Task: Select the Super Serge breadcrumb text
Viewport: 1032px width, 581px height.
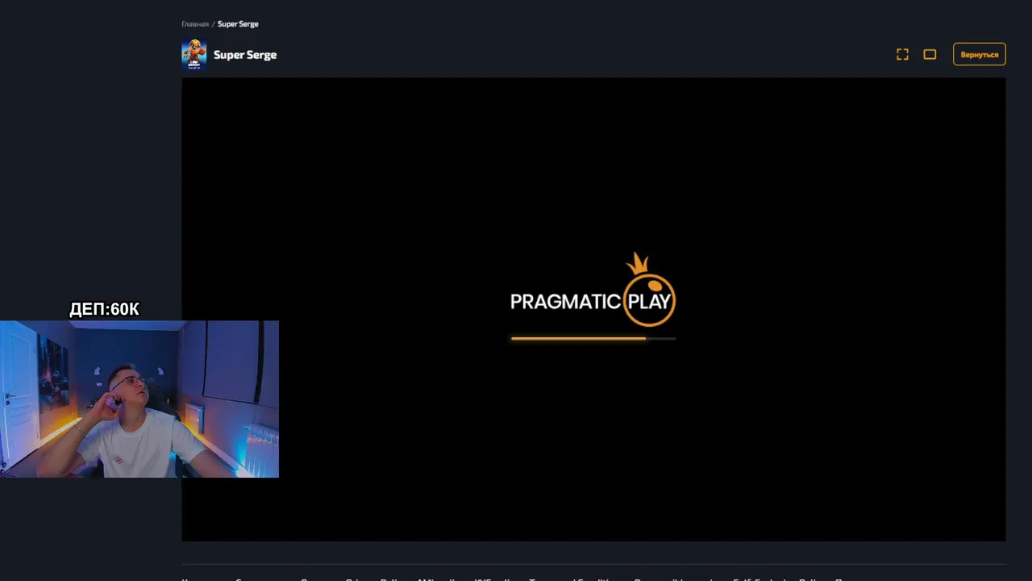Action: [238, 24]
